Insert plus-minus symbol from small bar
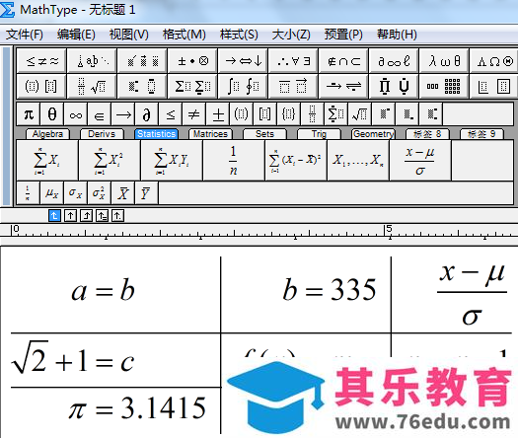The width and height of the screenshot is (518, 438). (x=218, y=114)
